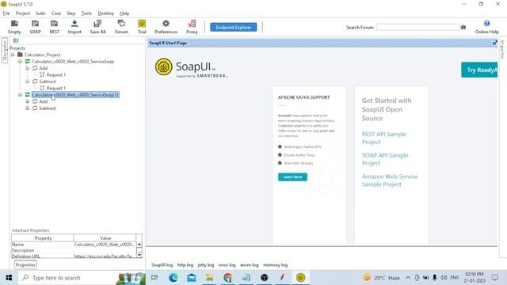Expand the Add operation under ServiceSoap12
Viewport: 507px width, 285px height.
(x=28, y=101)
